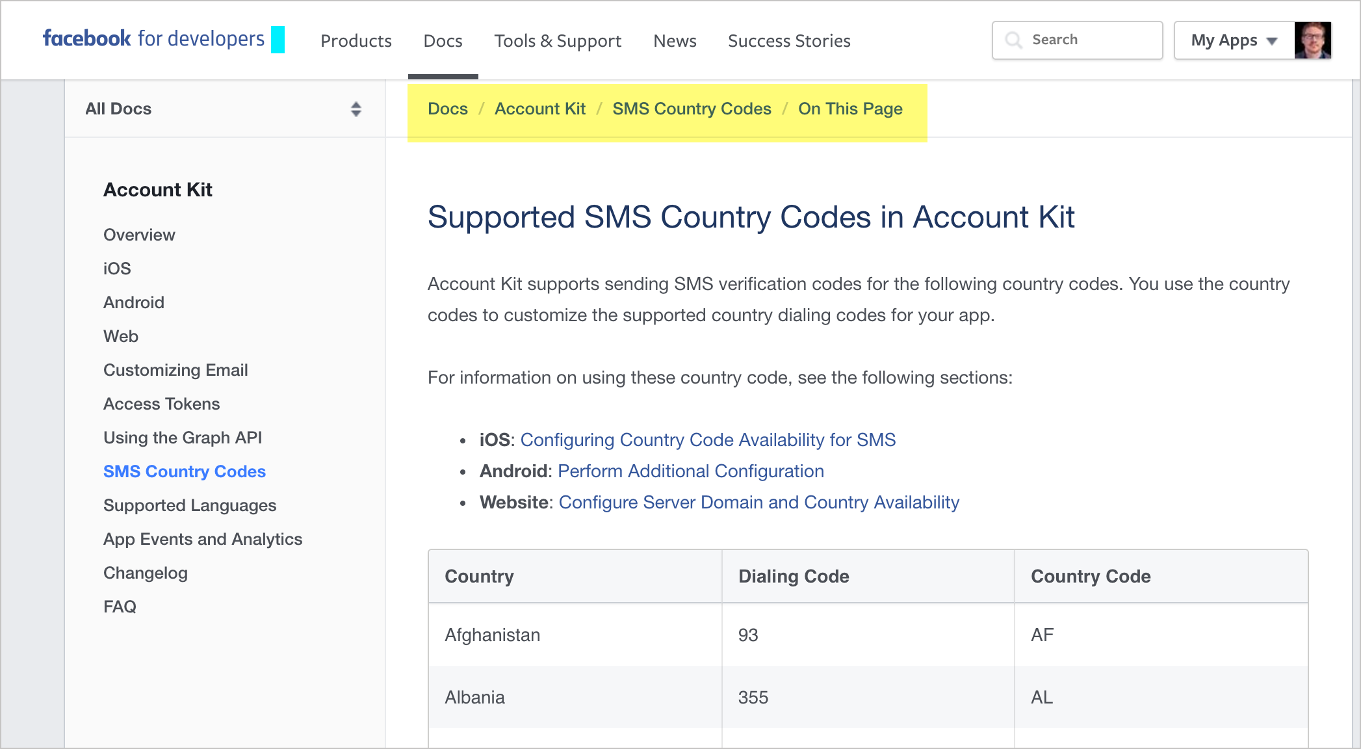This screenshot has height=749, width=1361.
Task: Go to the News section
Action: 675,41
